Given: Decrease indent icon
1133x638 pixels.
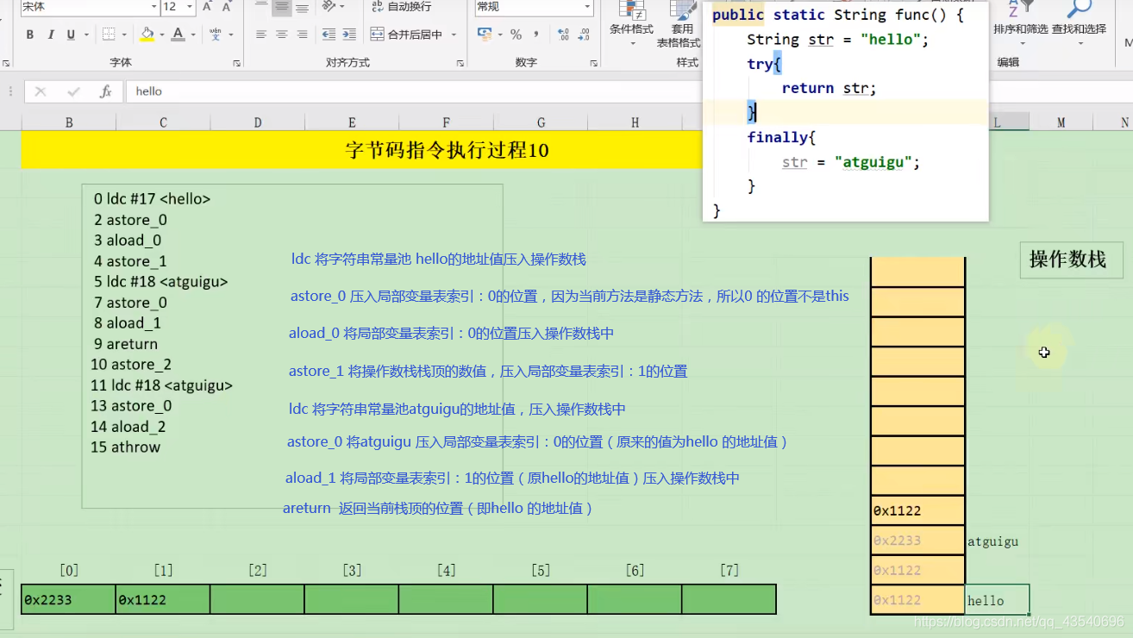Looking at the screenshot, I should (x=329, y=34).
